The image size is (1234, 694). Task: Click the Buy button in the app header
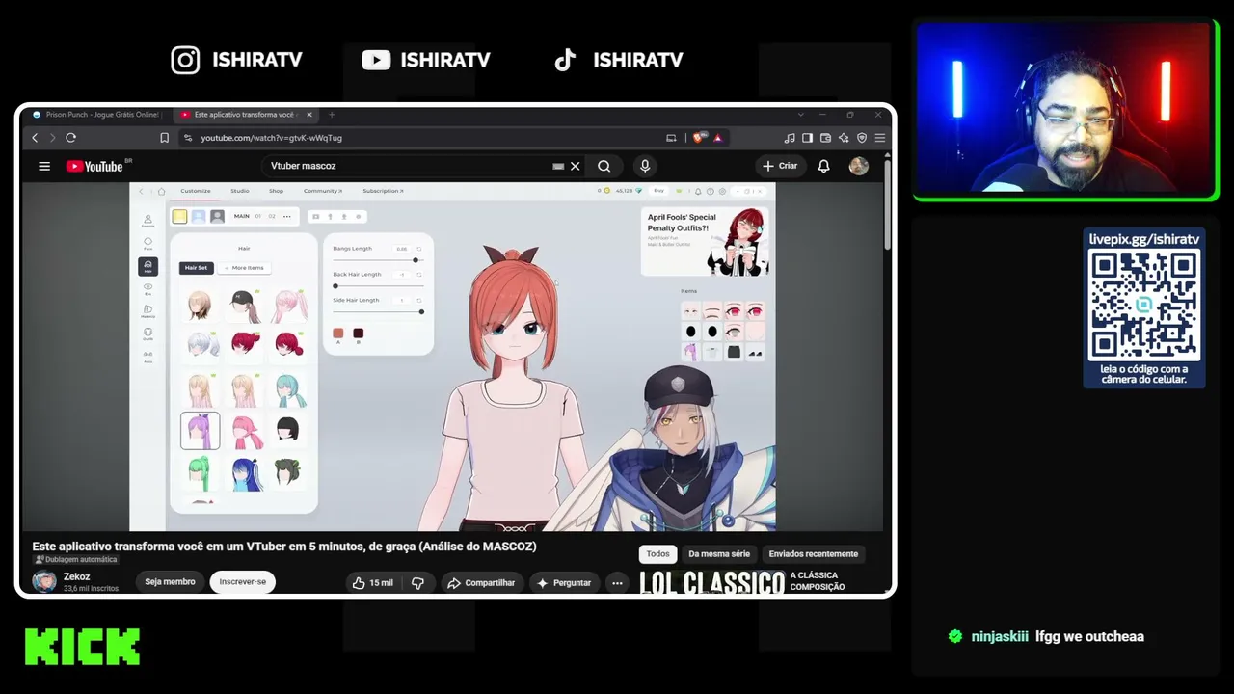pyautogui.click(x=659, y=191)
